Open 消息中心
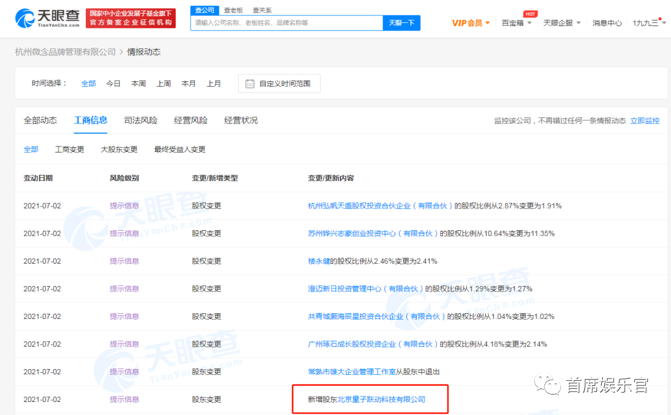This screenshot has width=671, height=415. coord(607,23)
